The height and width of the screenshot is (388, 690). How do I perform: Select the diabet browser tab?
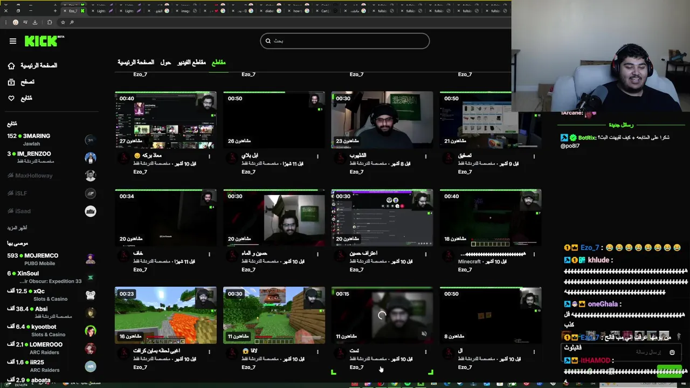click(x=270, y=11)
